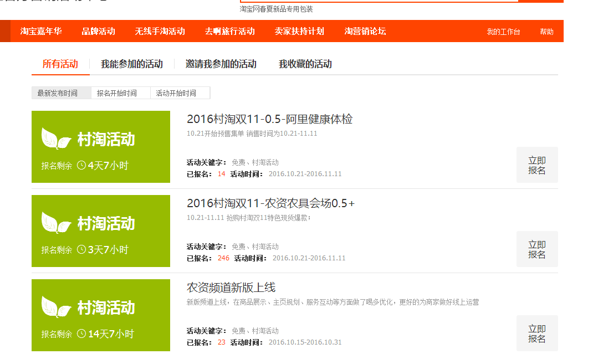Open the 我收藏的活动 tab
This screenshot has height=354, width=598.
[305, 64]
